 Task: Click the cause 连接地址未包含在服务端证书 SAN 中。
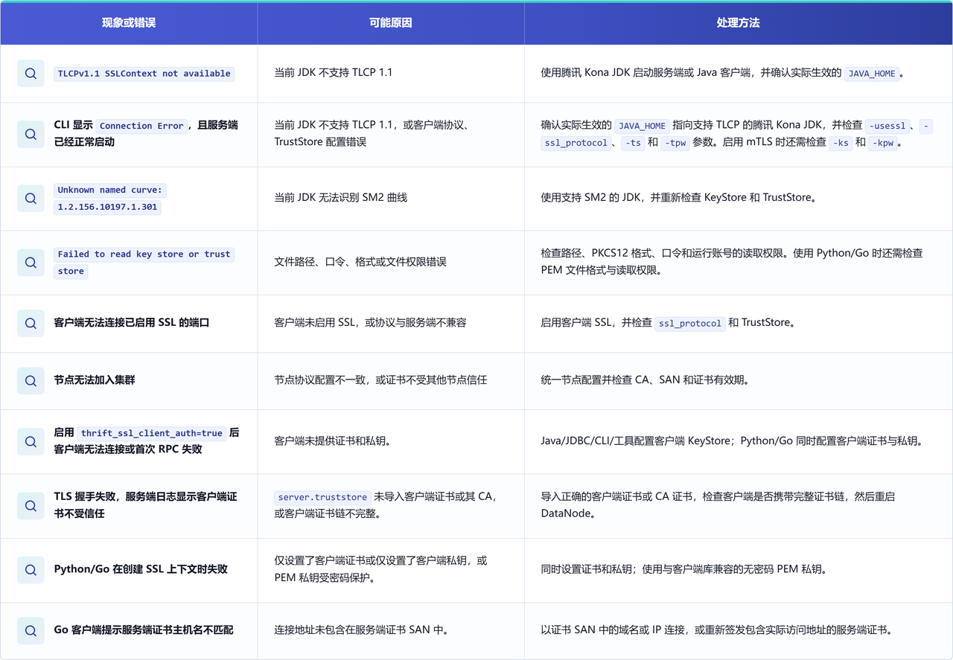tap(361, 630)
